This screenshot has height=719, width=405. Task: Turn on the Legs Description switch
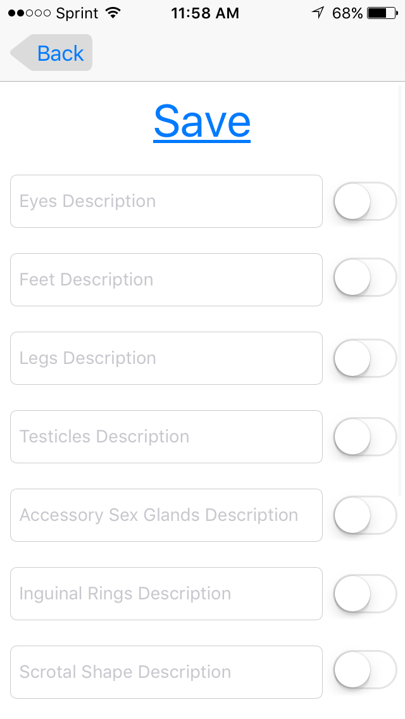coord(364,358)
